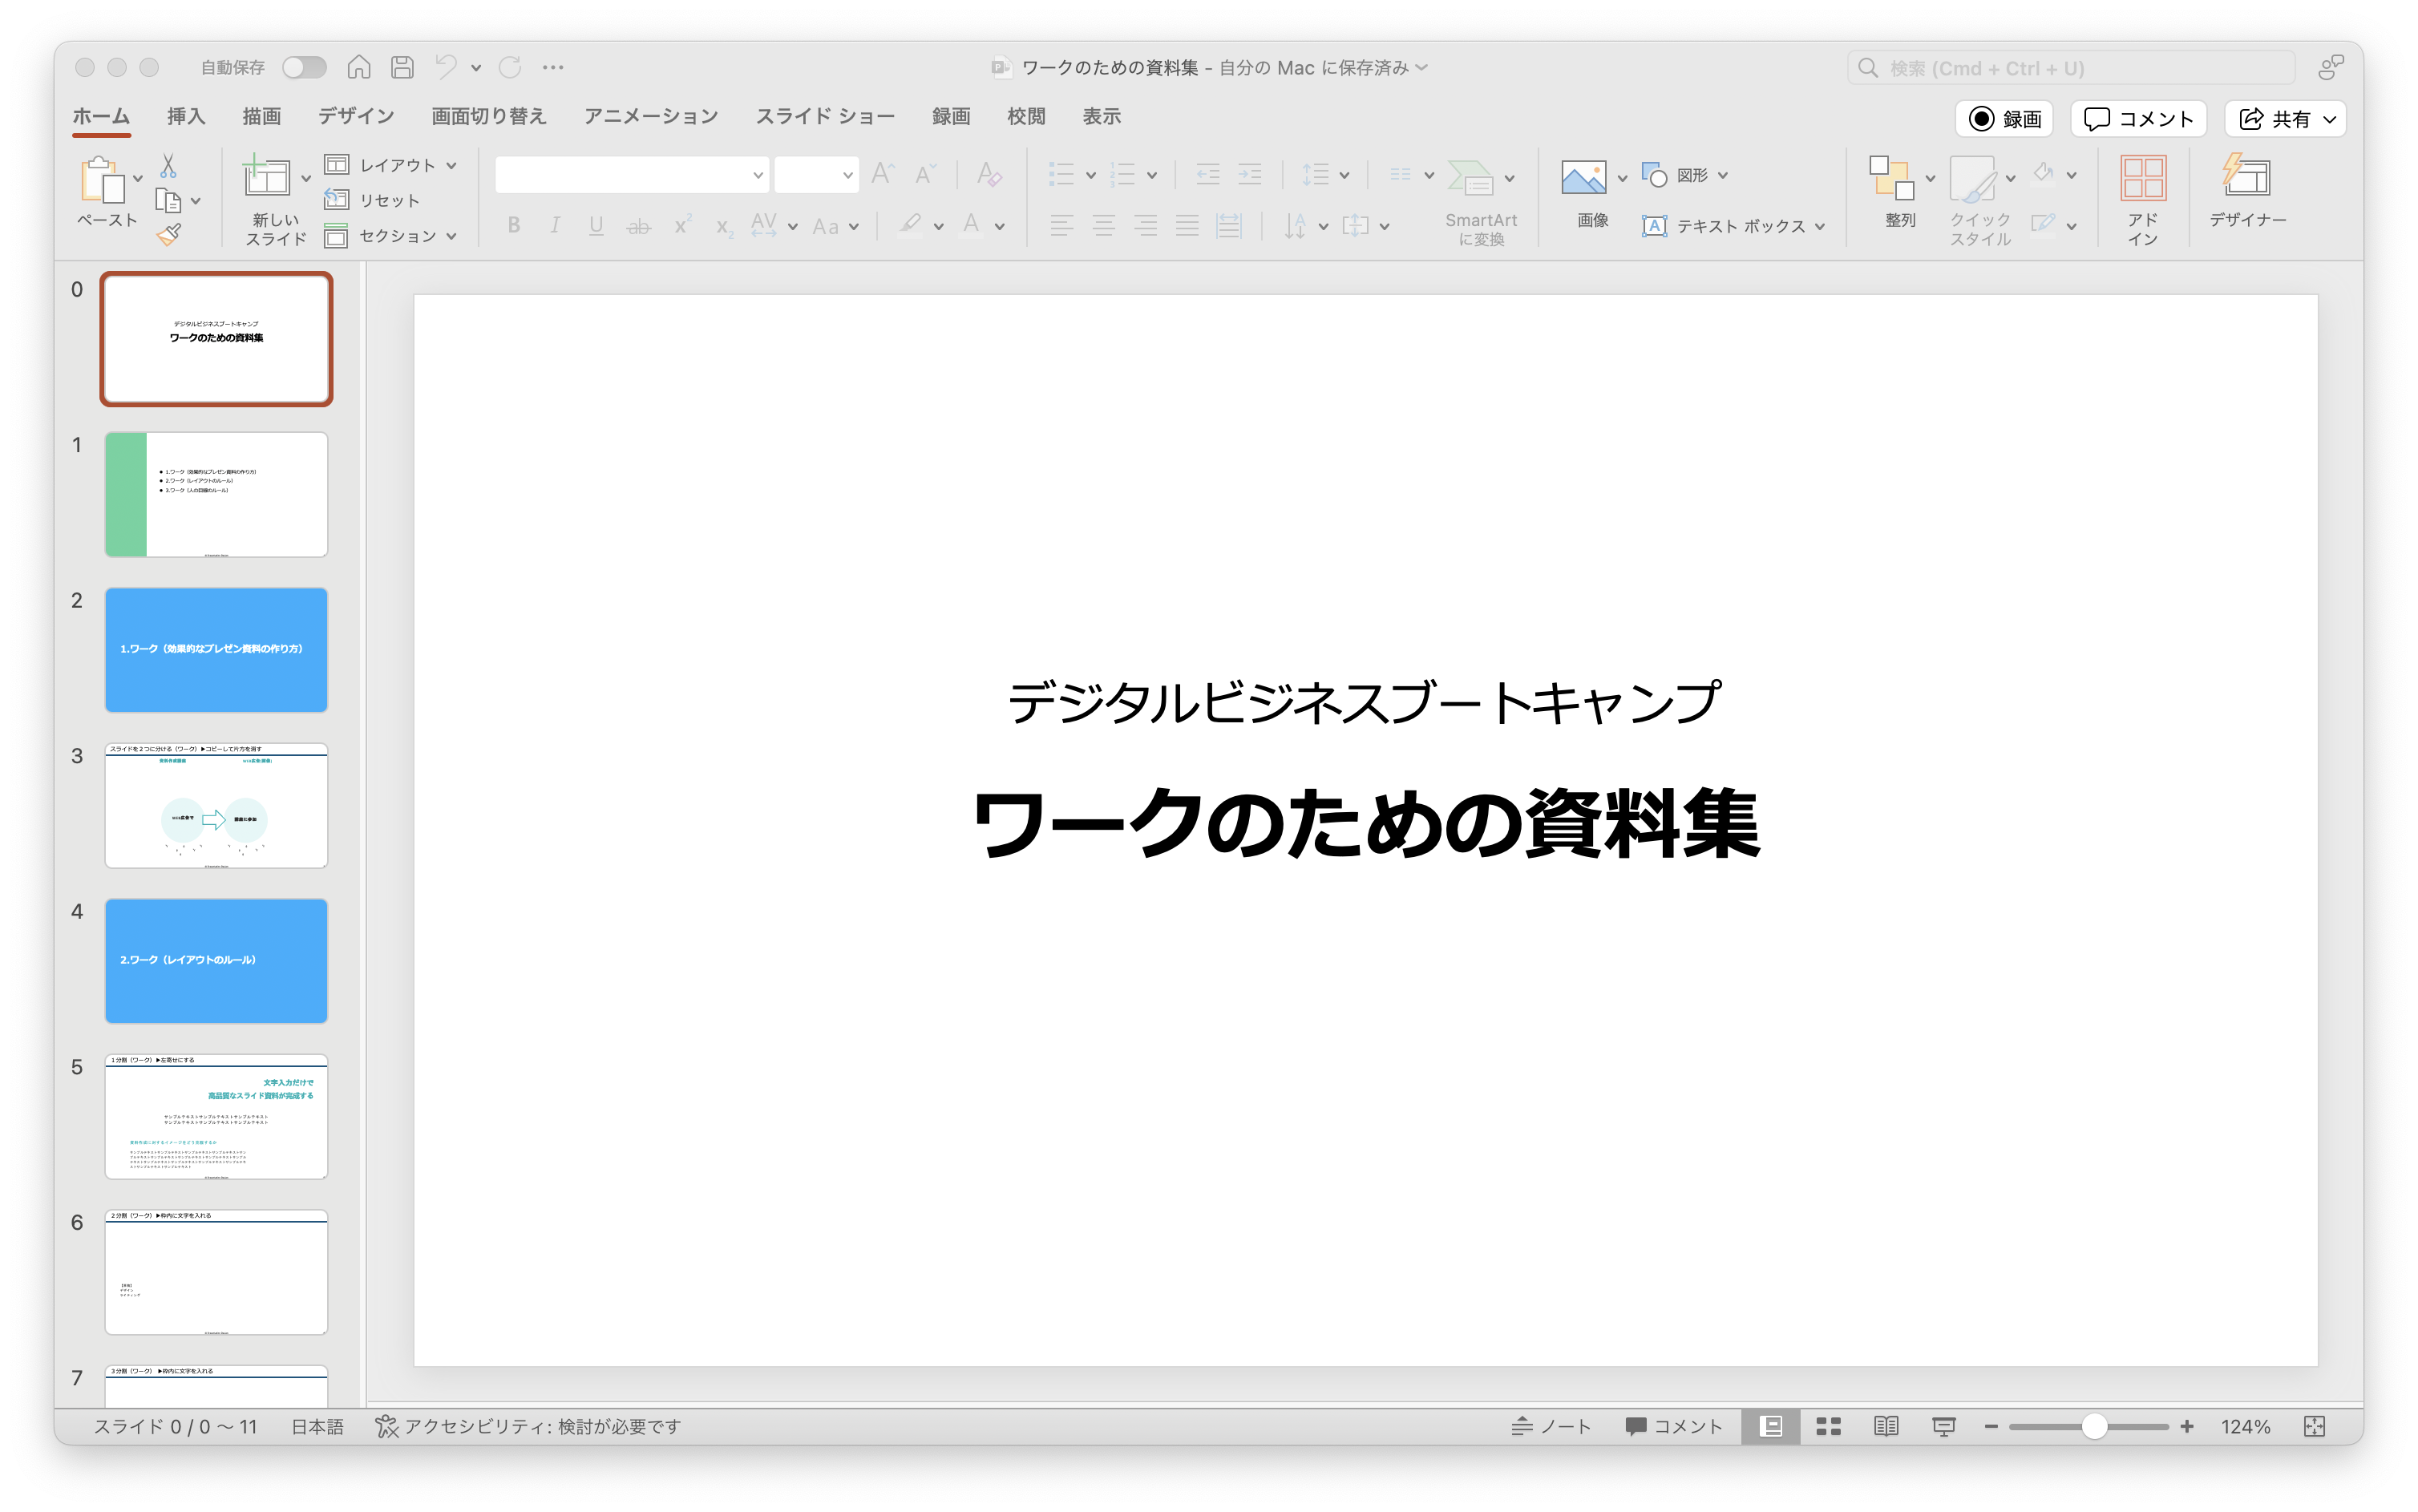Open the アニメーション tab
The width and height of the screenshot is (2418, 1512).
click(x=651, y=116)
